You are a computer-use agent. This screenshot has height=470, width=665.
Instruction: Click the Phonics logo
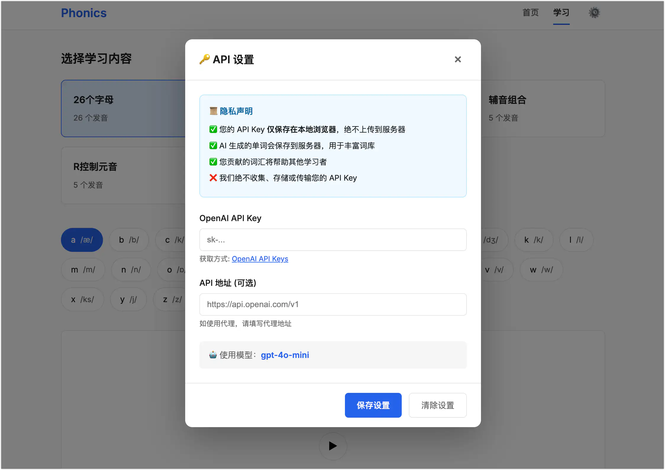(84, 13)
